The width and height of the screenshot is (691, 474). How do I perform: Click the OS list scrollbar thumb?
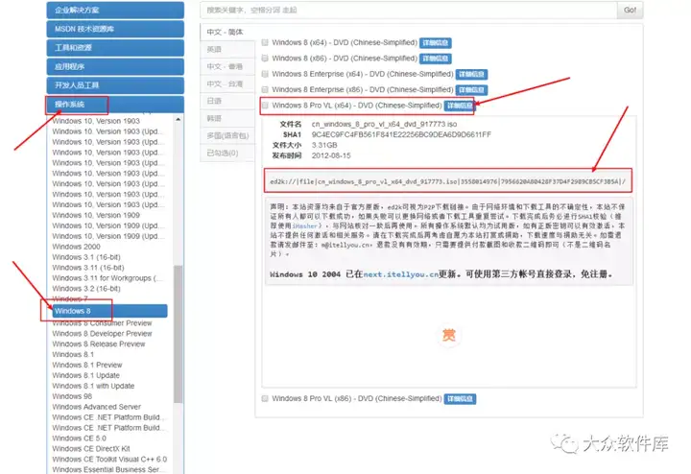pos(179,334)
